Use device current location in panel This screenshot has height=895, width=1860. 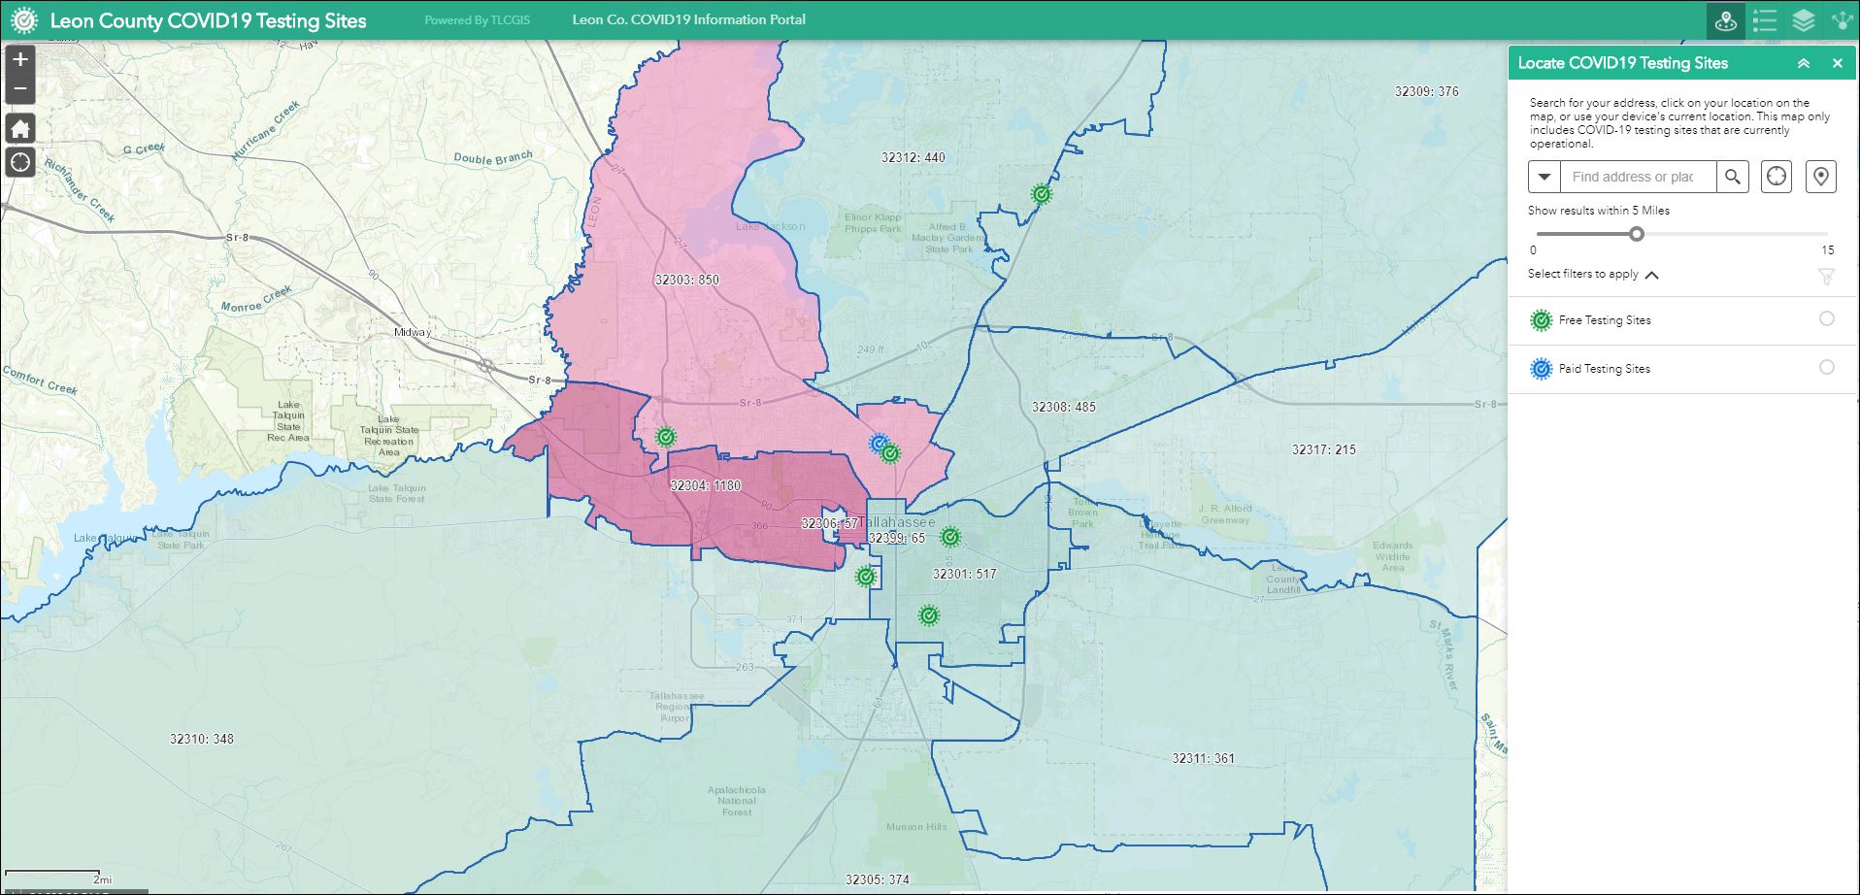click(x=1776, y=177)
